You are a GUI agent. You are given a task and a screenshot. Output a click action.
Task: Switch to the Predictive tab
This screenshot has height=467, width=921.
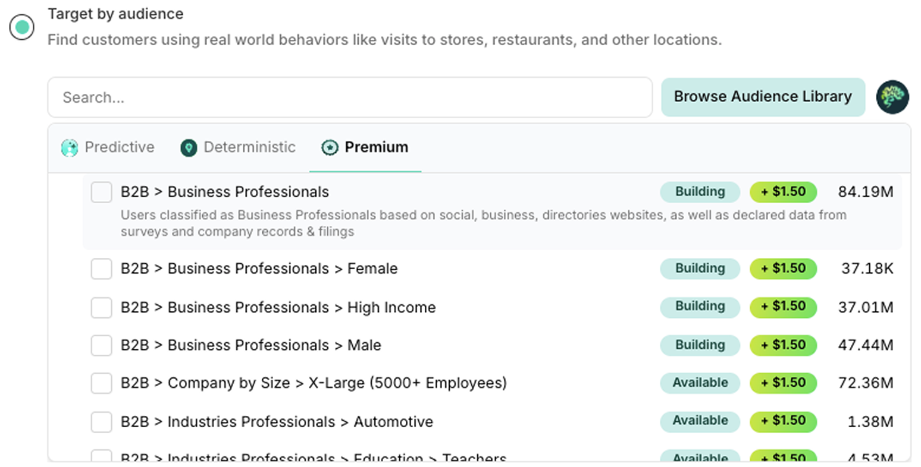pos(108,147)
